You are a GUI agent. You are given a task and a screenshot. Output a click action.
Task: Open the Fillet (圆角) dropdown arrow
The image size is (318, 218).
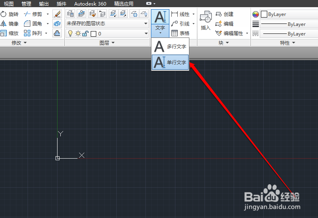(x=48, y=24)
